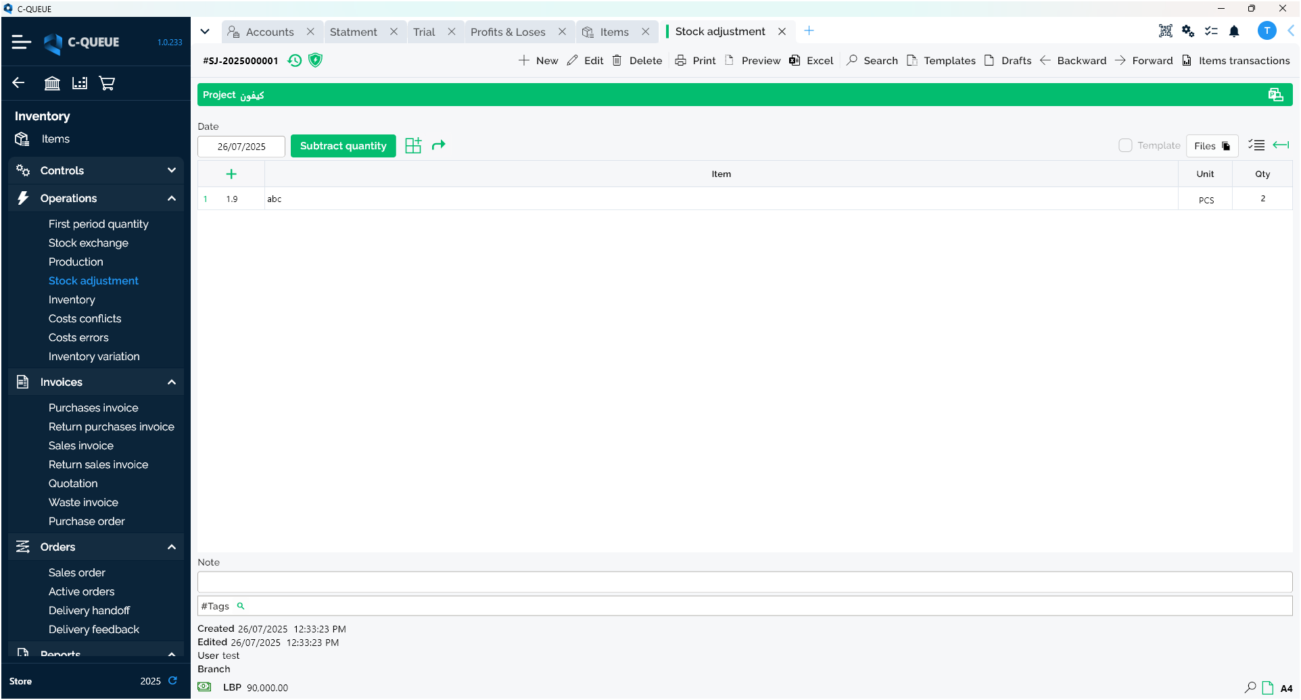Click the notifications bell icon

point(1234,31)
